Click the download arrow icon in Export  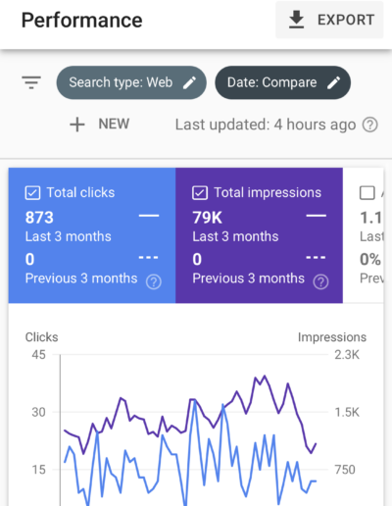tap(296, 20)
